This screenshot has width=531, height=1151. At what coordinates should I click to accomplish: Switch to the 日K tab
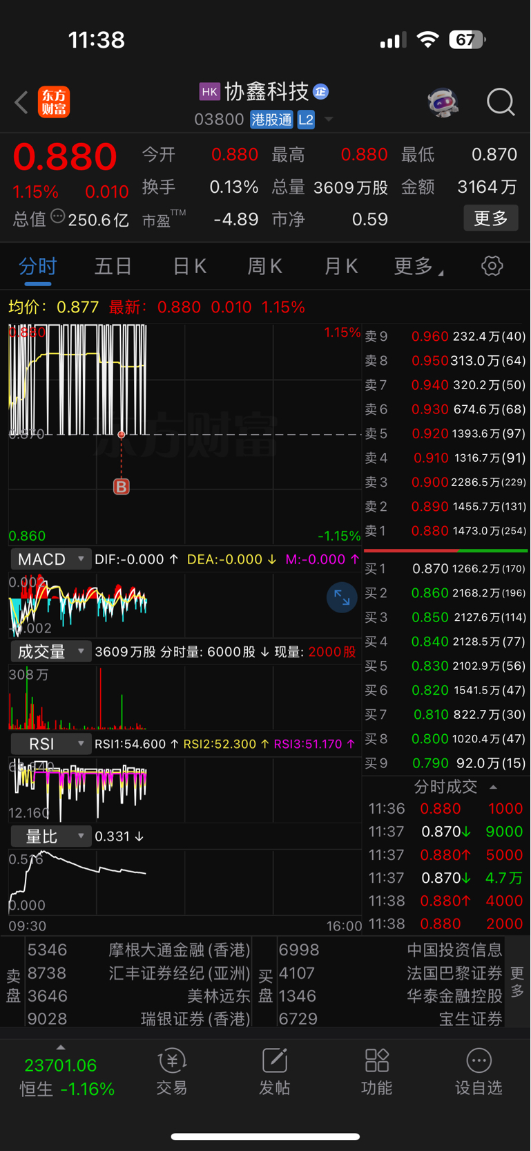click(189, 266)
